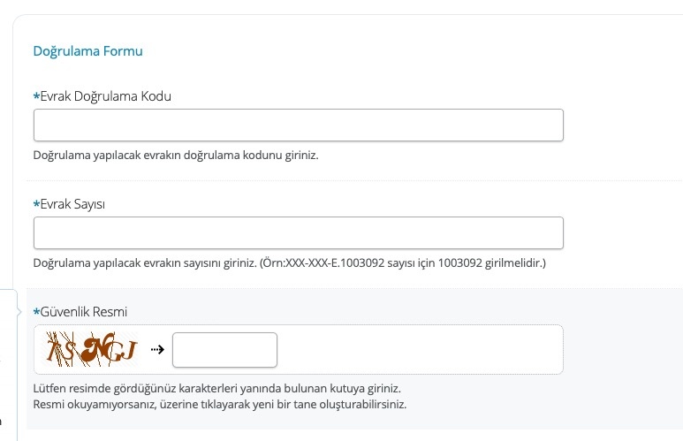Click the Evrak Sayısı label
Screen dimensions: 683x441
pyautogui.click(x=72, y=204)
